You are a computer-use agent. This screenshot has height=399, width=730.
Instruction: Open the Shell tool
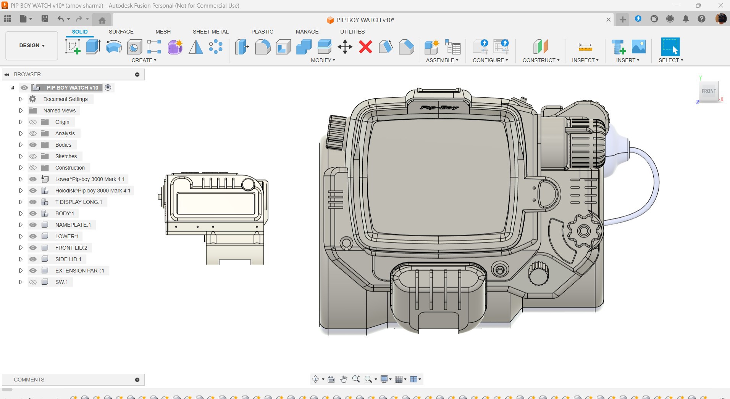pos(283,47)
